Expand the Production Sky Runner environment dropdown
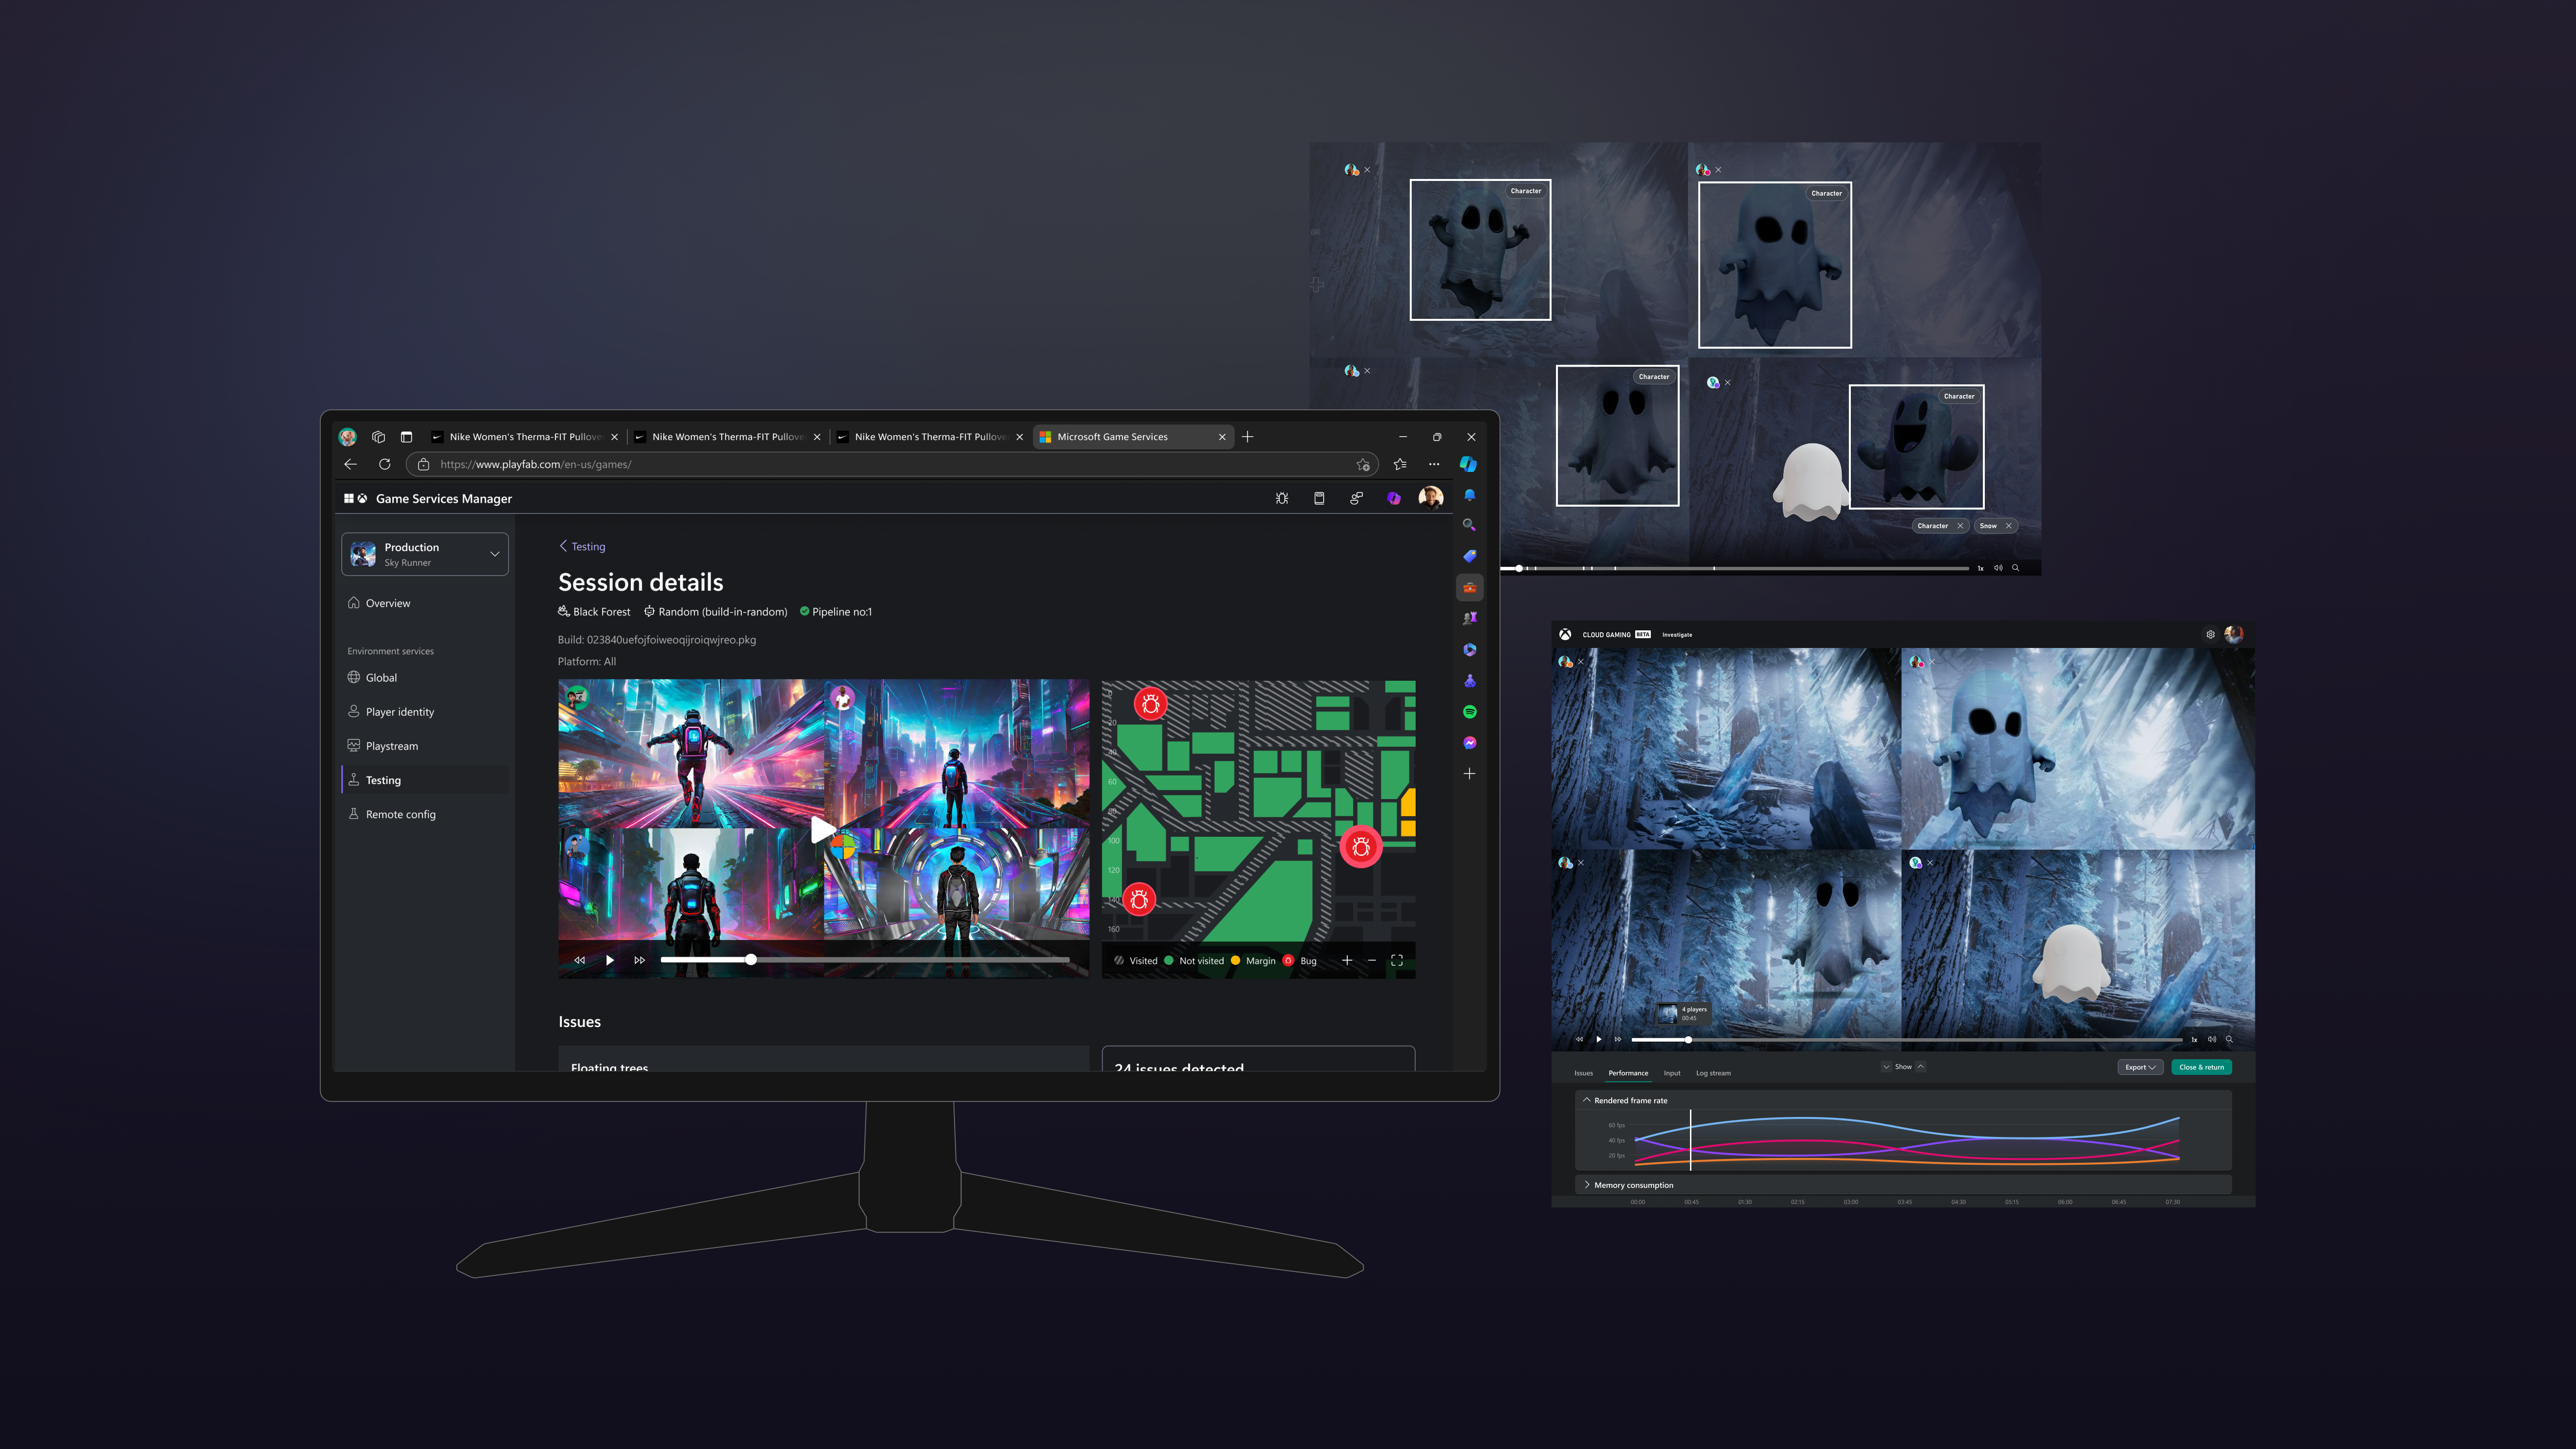The height and width of the screenshot is (1449, 2576). 494,554
